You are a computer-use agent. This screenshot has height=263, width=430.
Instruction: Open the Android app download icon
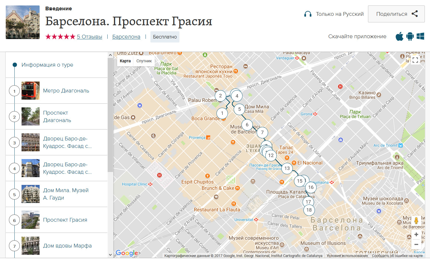tap(410, 36)
